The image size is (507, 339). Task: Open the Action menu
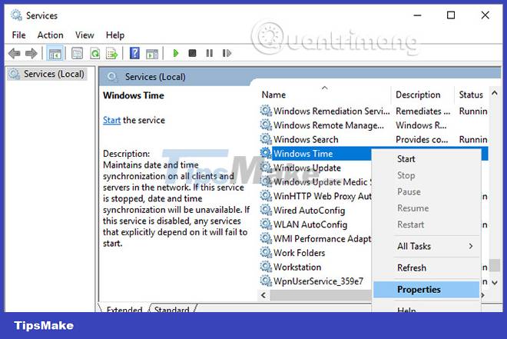pos(50,35)
